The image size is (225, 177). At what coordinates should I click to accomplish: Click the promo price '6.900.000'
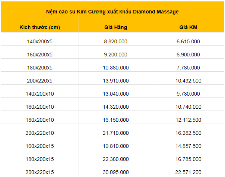pos(188,55)
